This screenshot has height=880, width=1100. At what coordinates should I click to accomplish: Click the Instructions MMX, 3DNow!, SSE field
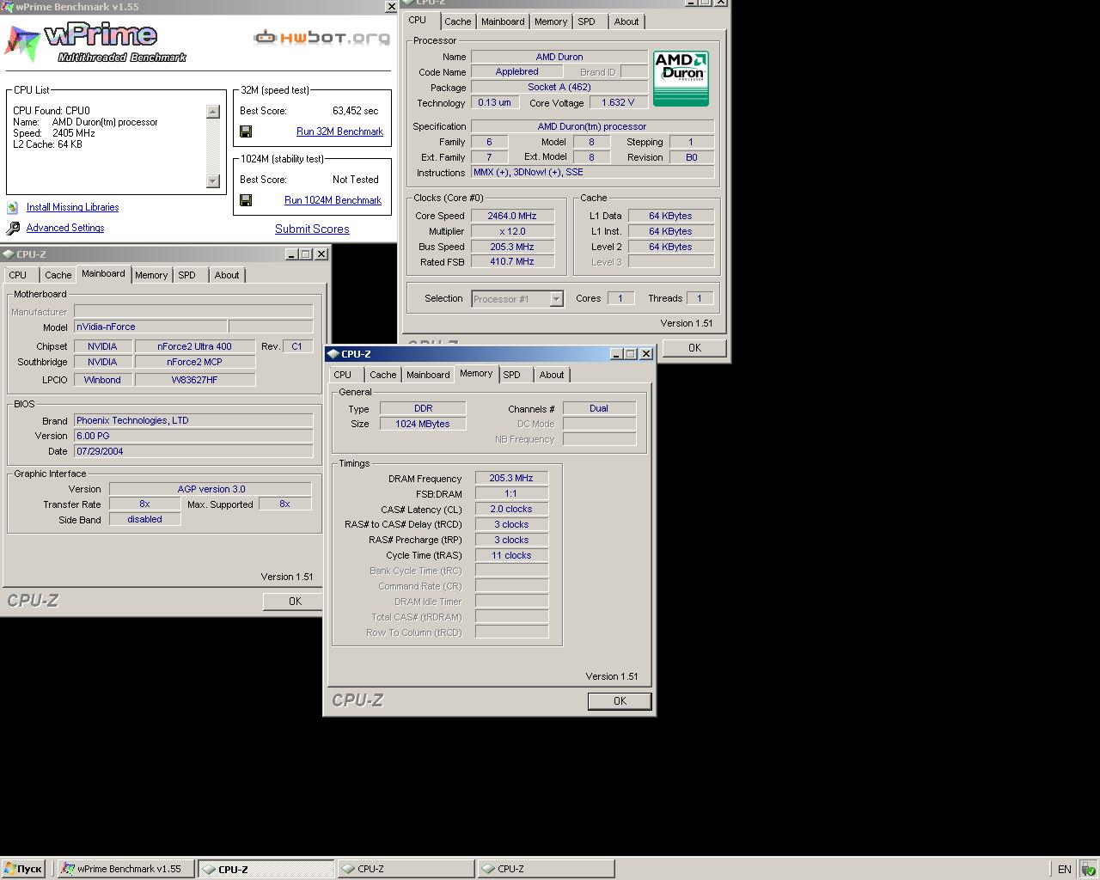(x=592, y=173)
